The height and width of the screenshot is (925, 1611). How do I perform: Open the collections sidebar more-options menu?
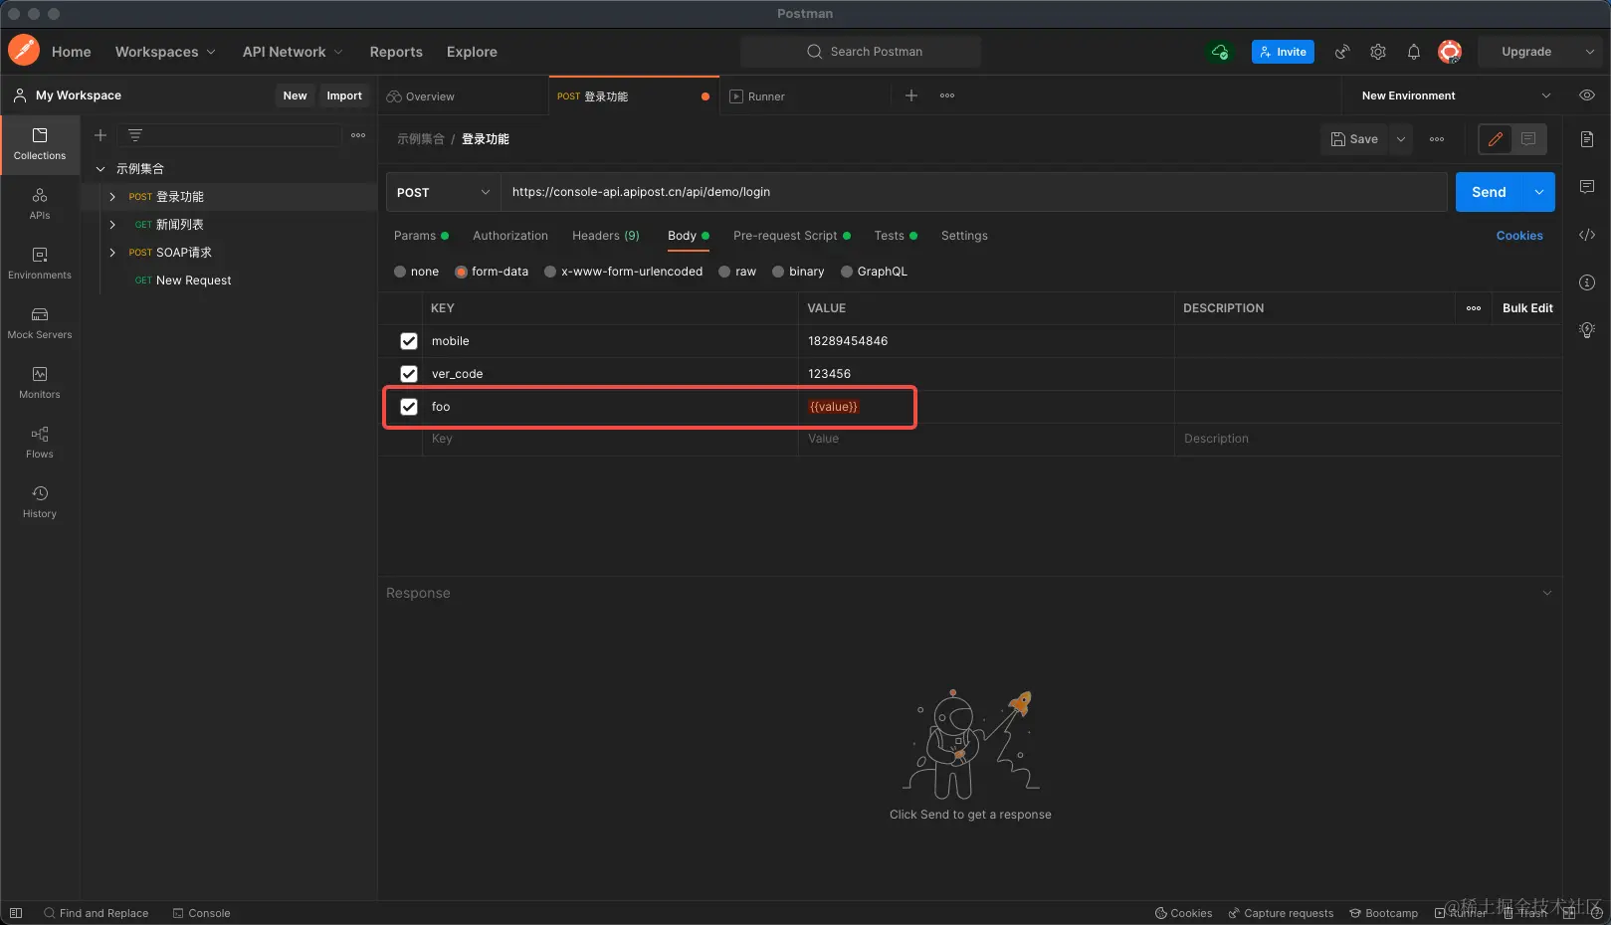click(358, 135)
